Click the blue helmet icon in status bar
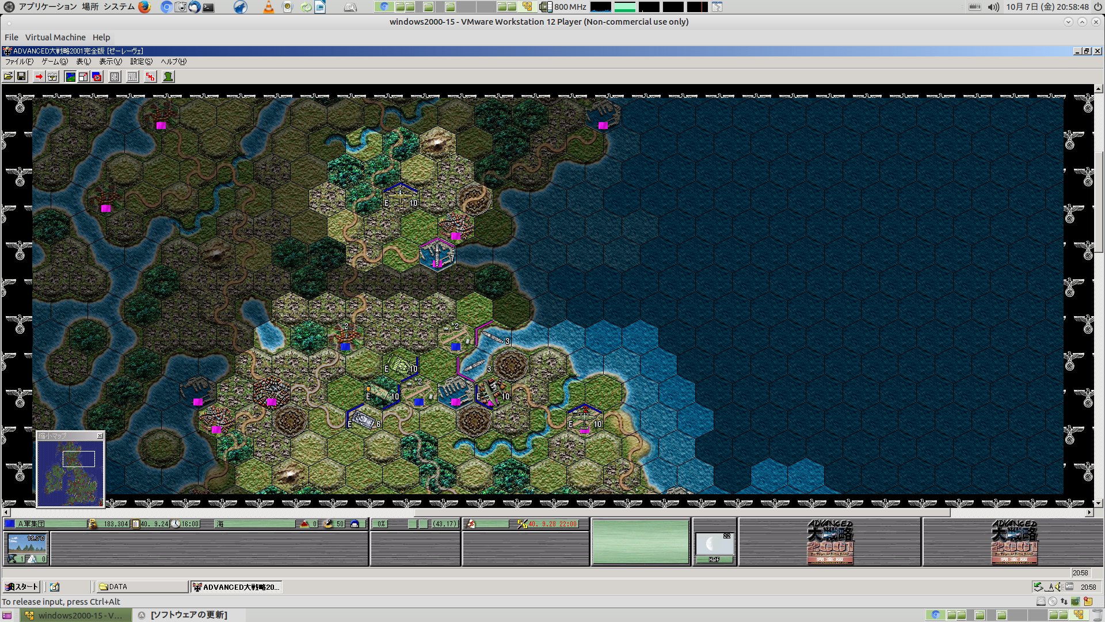This screenshot has width=1105, height=622. [355, 524]
